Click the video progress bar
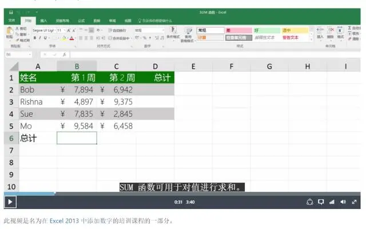Viewport: 366px width, 229px height. click(x=182, y=194)
